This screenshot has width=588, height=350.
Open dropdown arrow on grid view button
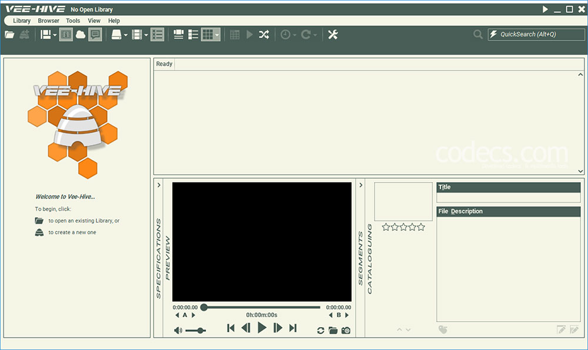pyautogui.click(x=217, y=35)
